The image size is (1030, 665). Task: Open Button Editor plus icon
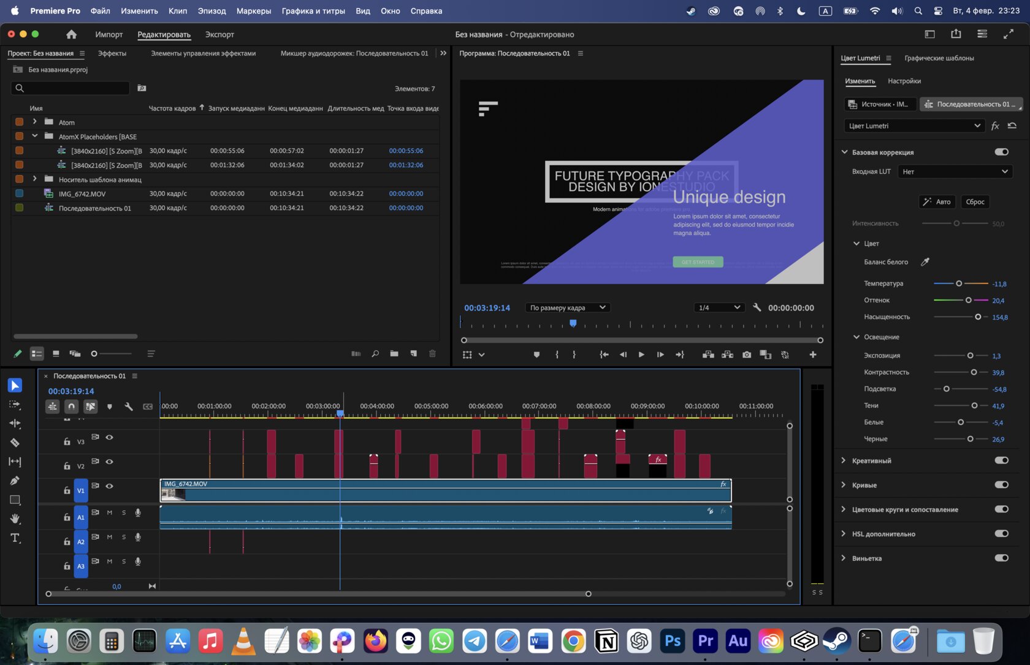coord(813,355)
